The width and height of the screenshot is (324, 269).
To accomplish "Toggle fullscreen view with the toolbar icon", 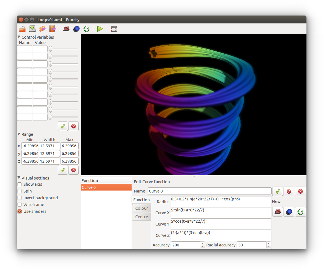I will click(114, 29).
